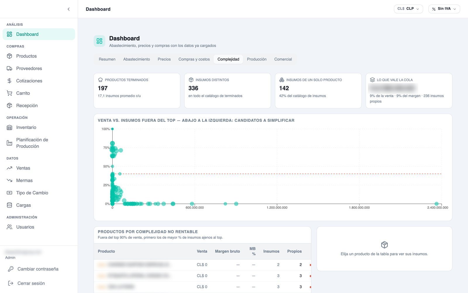
Task: Click the rightmost scatter point near 2.400.000.000
Action: [436, 204]
